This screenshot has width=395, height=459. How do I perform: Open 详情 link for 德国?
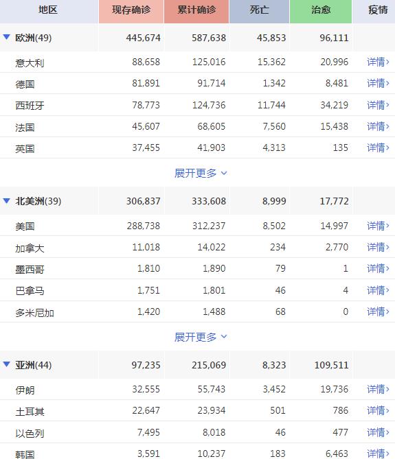[x=378, y=84]
